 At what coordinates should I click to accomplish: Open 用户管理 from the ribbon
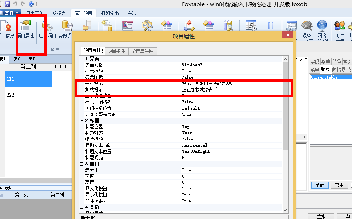point(340,30)
